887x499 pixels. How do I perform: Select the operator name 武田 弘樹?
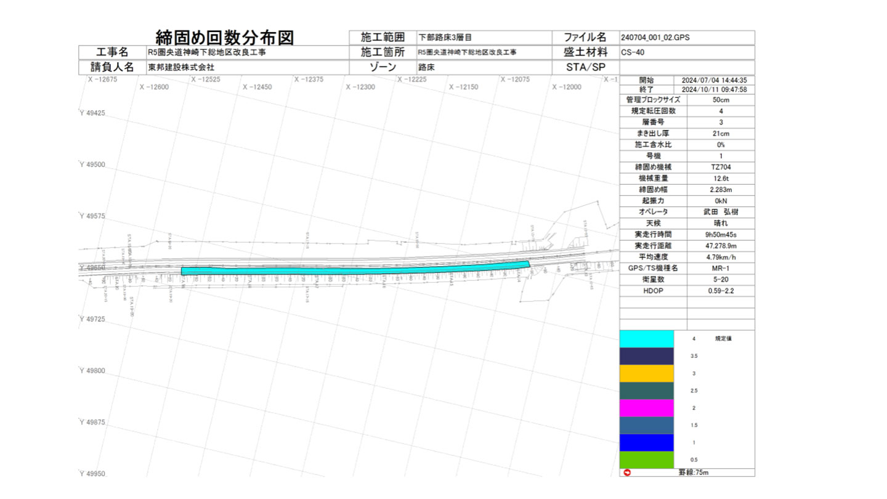(721, 211)
